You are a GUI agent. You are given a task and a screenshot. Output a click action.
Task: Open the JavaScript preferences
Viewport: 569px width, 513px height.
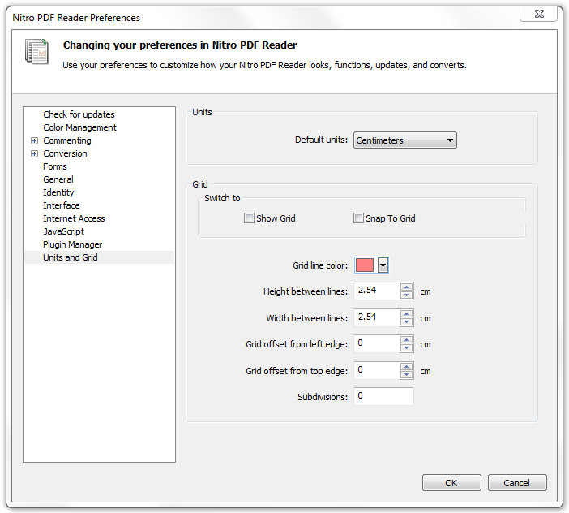point(63,231)
